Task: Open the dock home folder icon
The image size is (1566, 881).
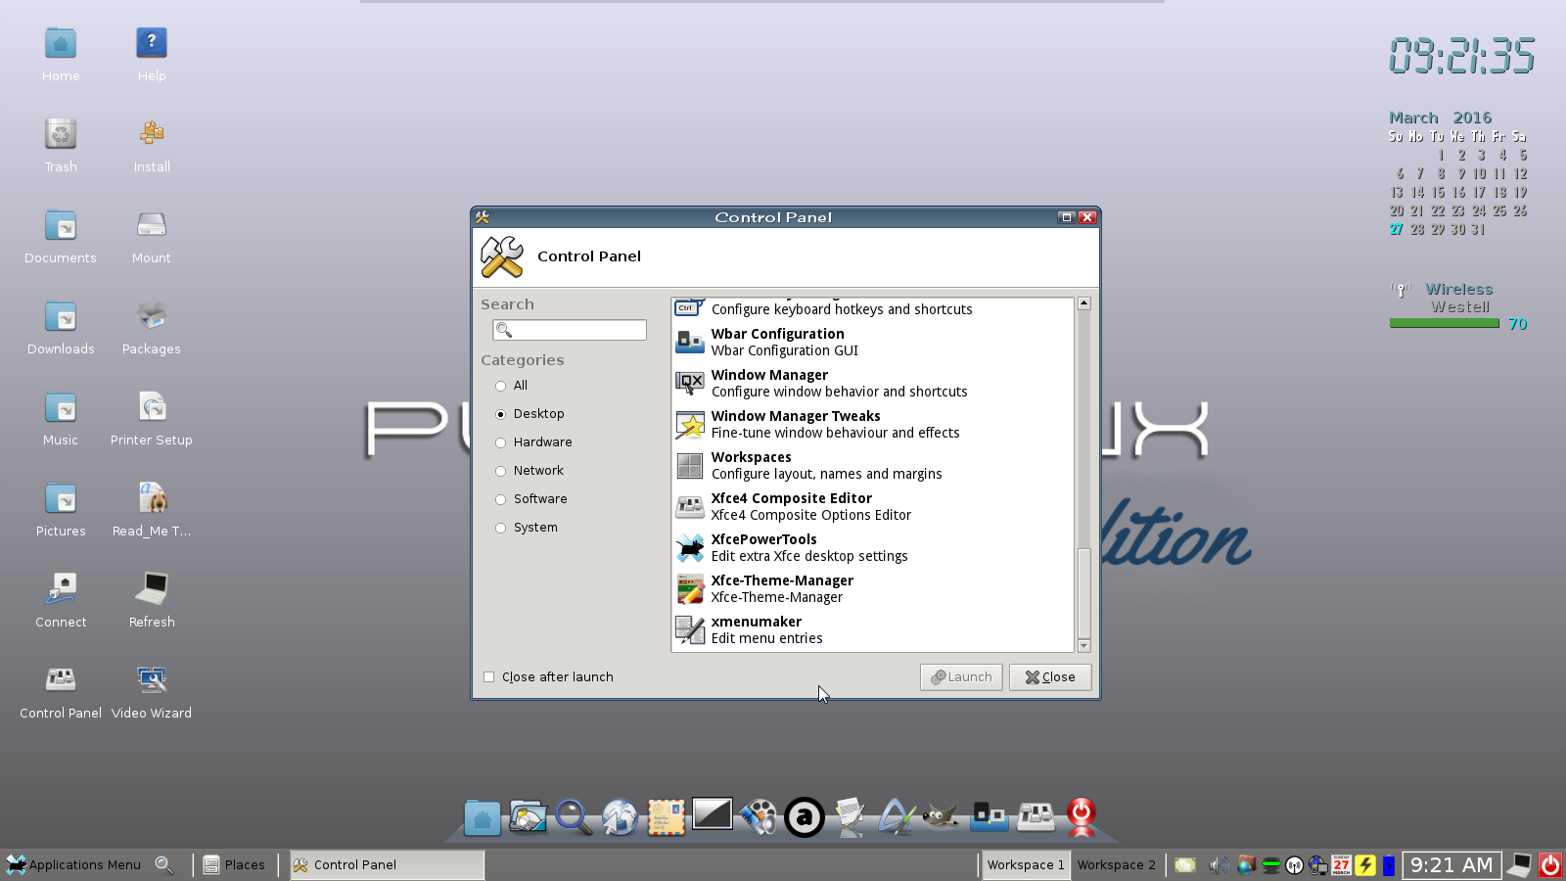Action: tap(482, 817)
